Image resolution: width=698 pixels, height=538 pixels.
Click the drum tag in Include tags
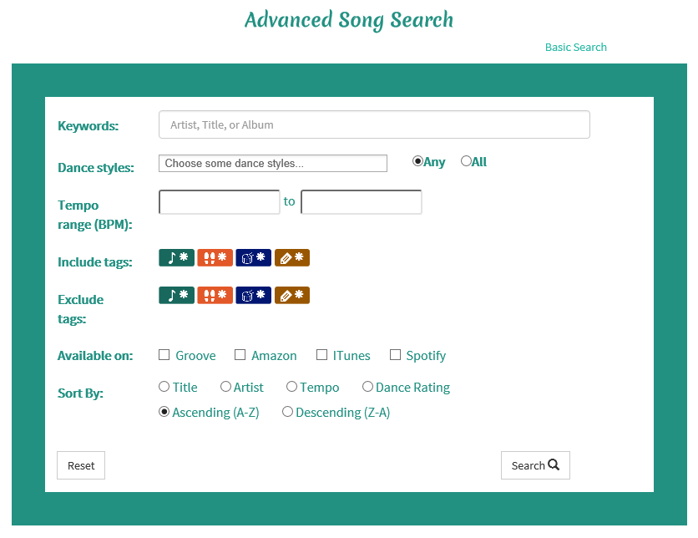[253, 258]
